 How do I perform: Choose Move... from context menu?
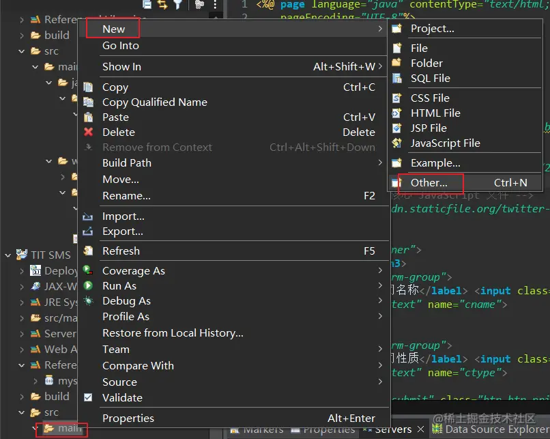pos(233,180)
